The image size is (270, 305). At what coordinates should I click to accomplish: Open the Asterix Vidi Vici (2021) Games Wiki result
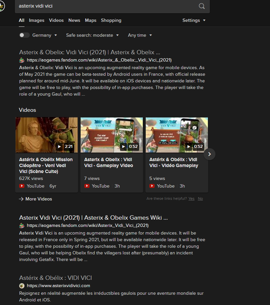pyautogui.click(x=93, y=217)
